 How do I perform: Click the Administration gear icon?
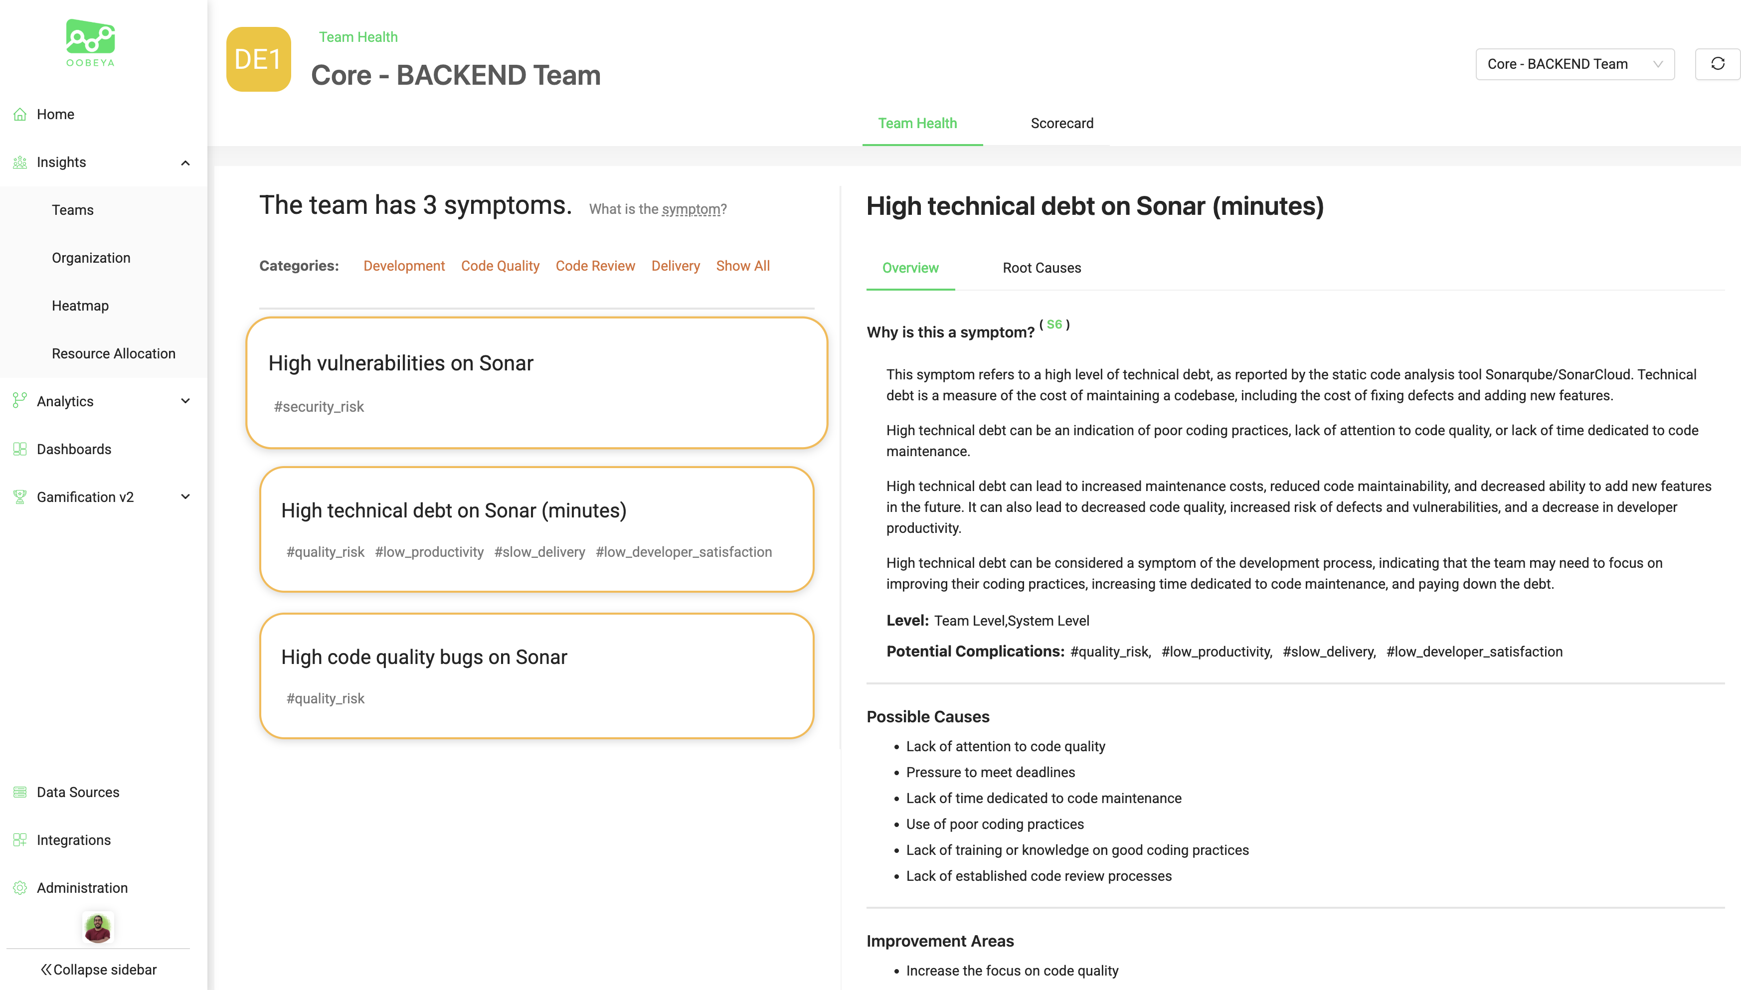[20, 888]
